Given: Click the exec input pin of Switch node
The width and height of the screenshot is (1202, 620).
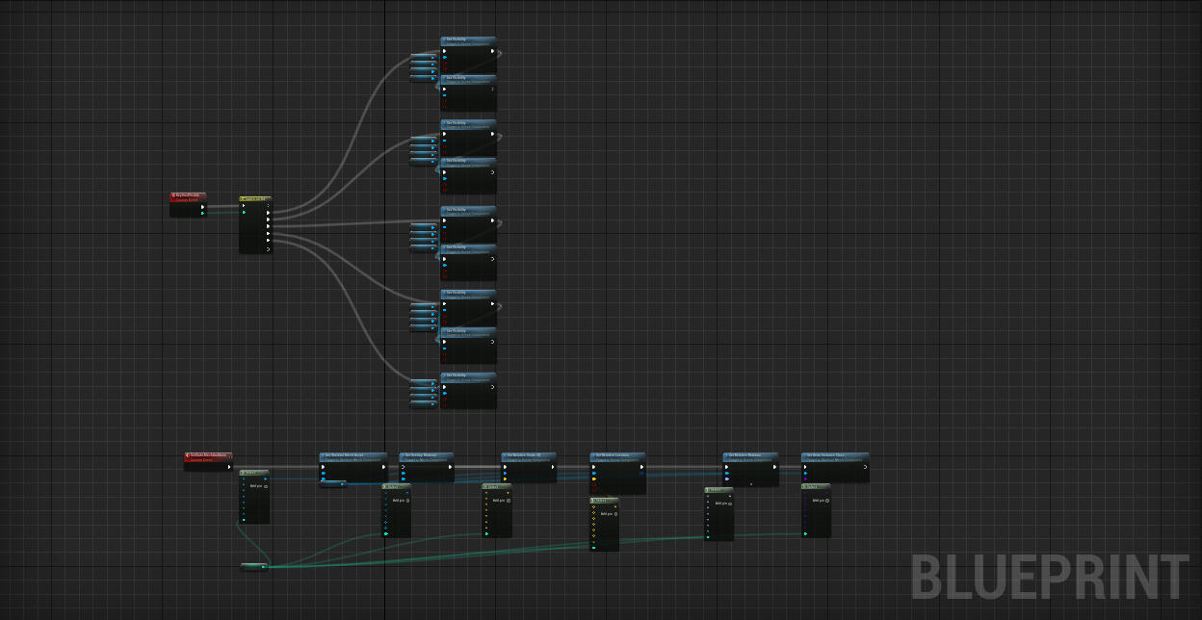Looking at the screenshot, I should 244,206.
